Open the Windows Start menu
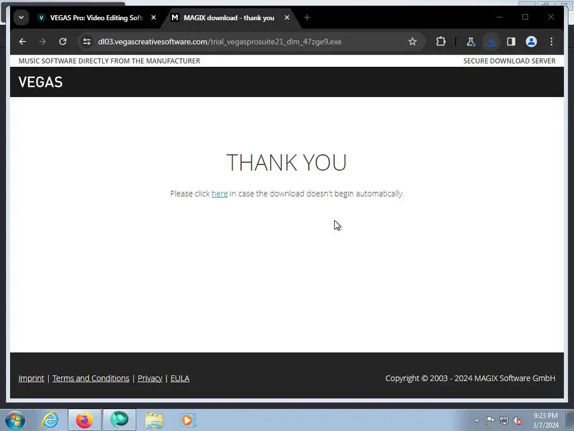 15,420
